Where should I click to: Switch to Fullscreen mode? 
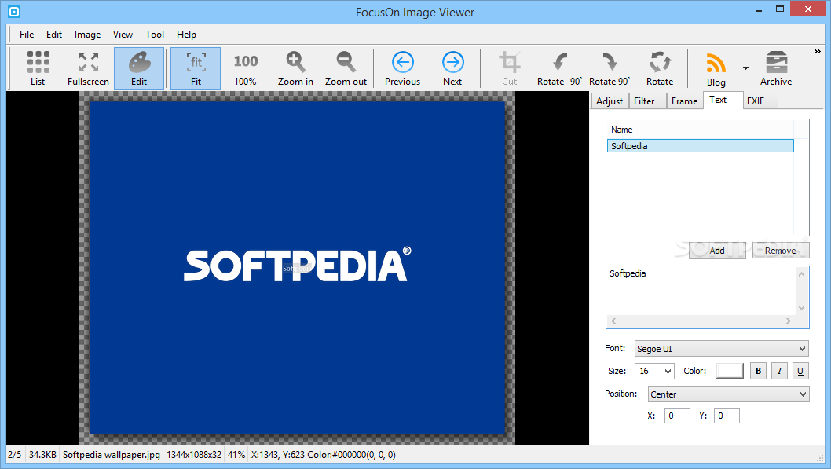click(88, 68)
